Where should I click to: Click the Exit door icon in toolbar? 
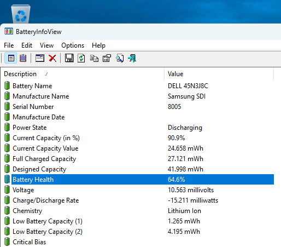click(x=132, y=59)
